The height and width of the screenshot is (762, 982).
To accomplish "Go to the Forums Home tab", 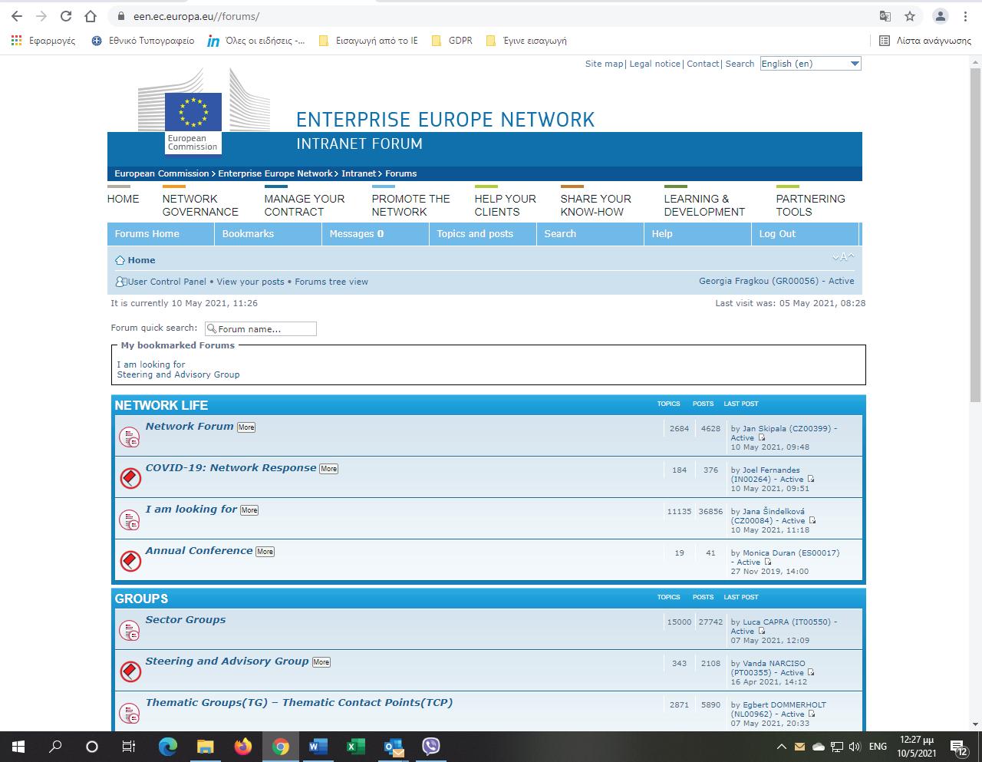I will click(161, 234).
